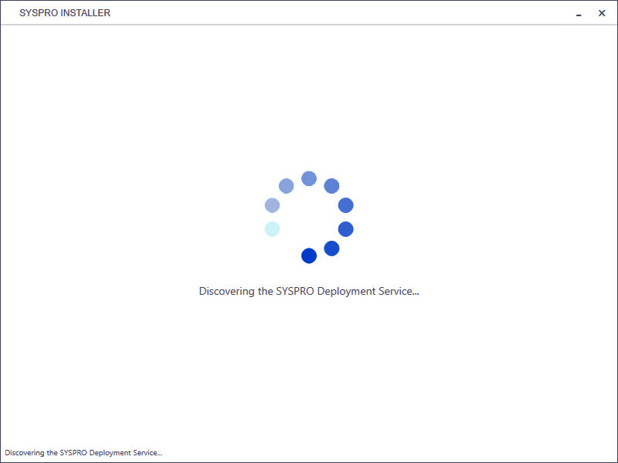The height and width of the screenshot is (463, 618).
Task: Click the lower dot on the spinner's right side
Action: click(345, 229)
